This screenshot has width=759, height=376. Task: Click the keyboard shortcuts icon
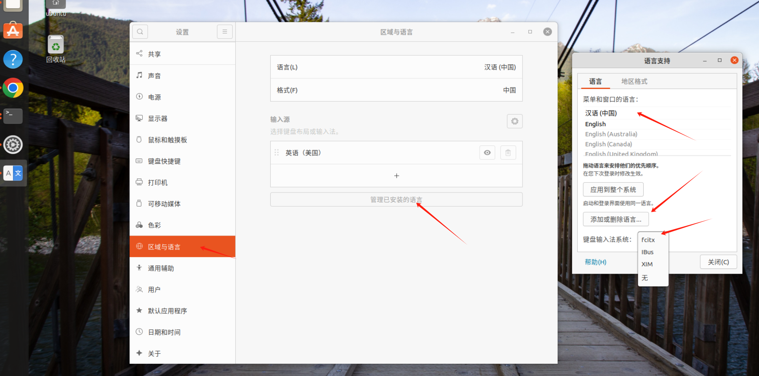139,161
